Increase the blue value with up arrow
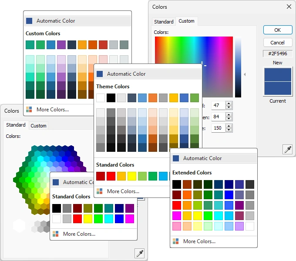296x261 pixels. (x=229, y=126)
